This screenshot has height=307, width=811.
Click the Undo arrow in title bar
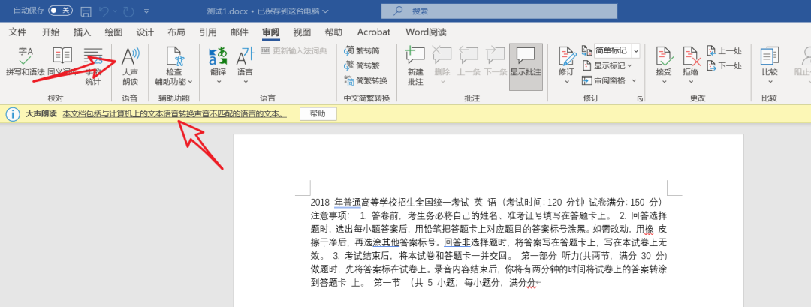[x=104, y=11]
